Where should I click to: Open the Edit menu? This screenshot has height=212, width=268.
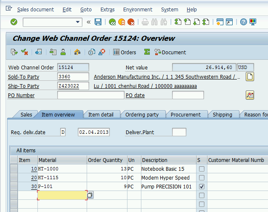click(67, 10)
